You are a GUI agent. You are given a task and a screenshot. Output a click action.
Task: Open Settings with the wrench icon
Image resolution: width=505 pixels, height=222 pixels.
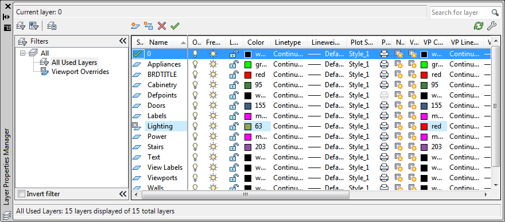pos(491,26)
